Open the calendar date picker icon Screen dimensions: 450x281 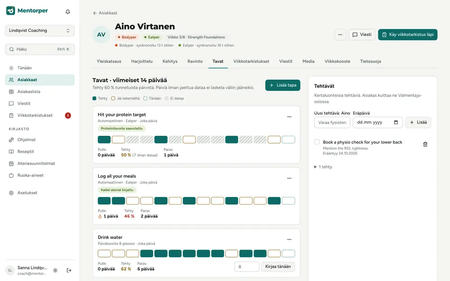click(396, 122)
